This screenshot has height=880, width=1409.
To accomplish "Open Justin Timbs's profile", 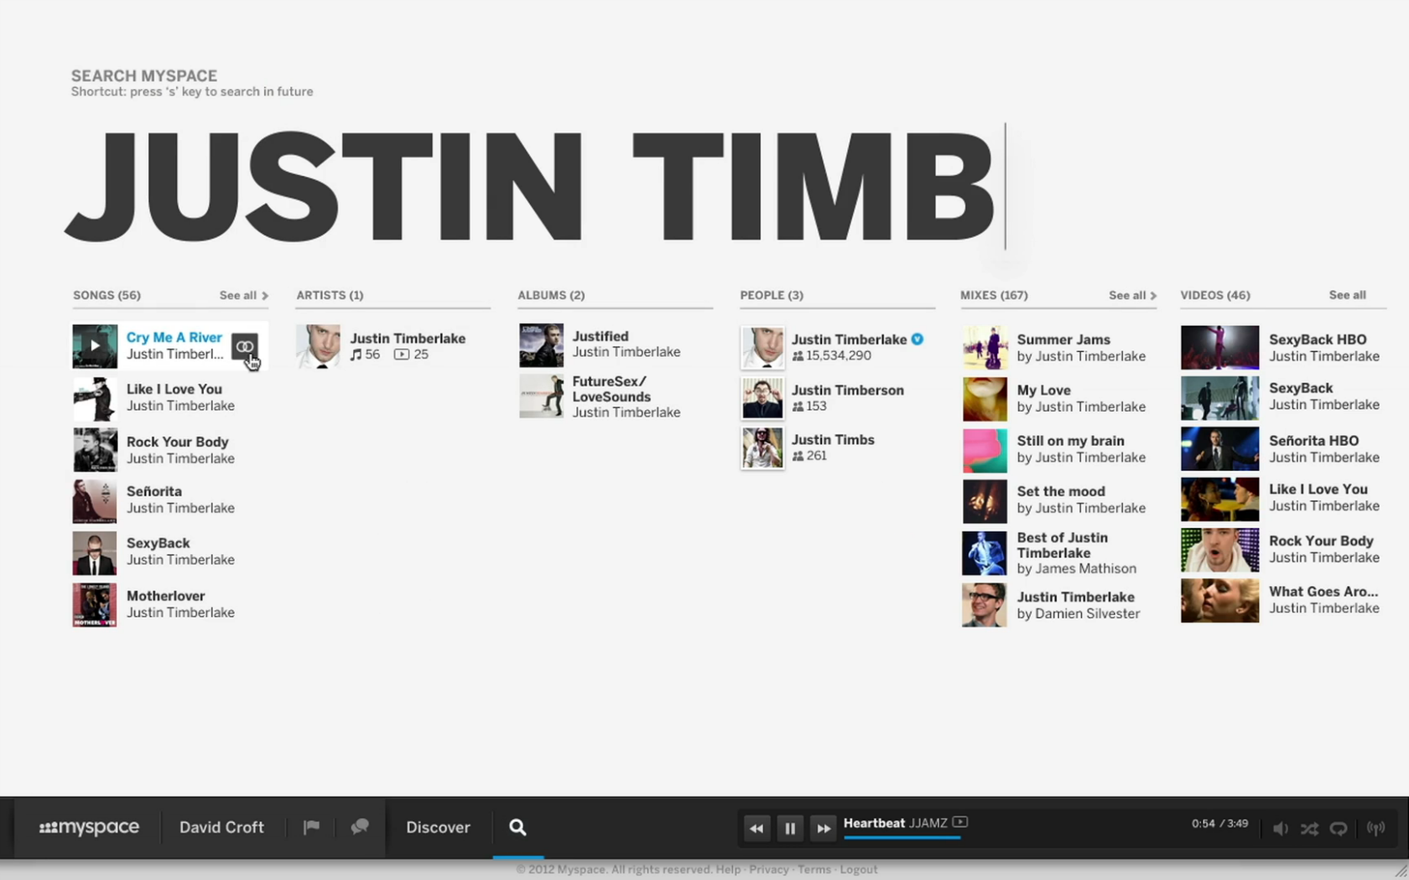I will click(833, 439).
